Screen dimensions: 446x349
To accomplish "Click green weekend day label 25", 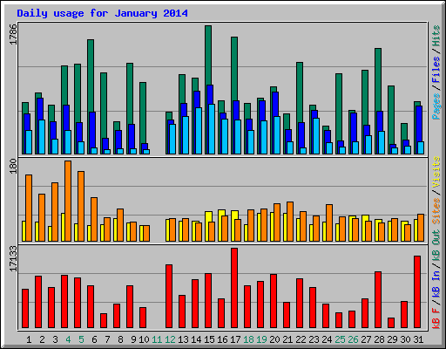I will 340,339.
